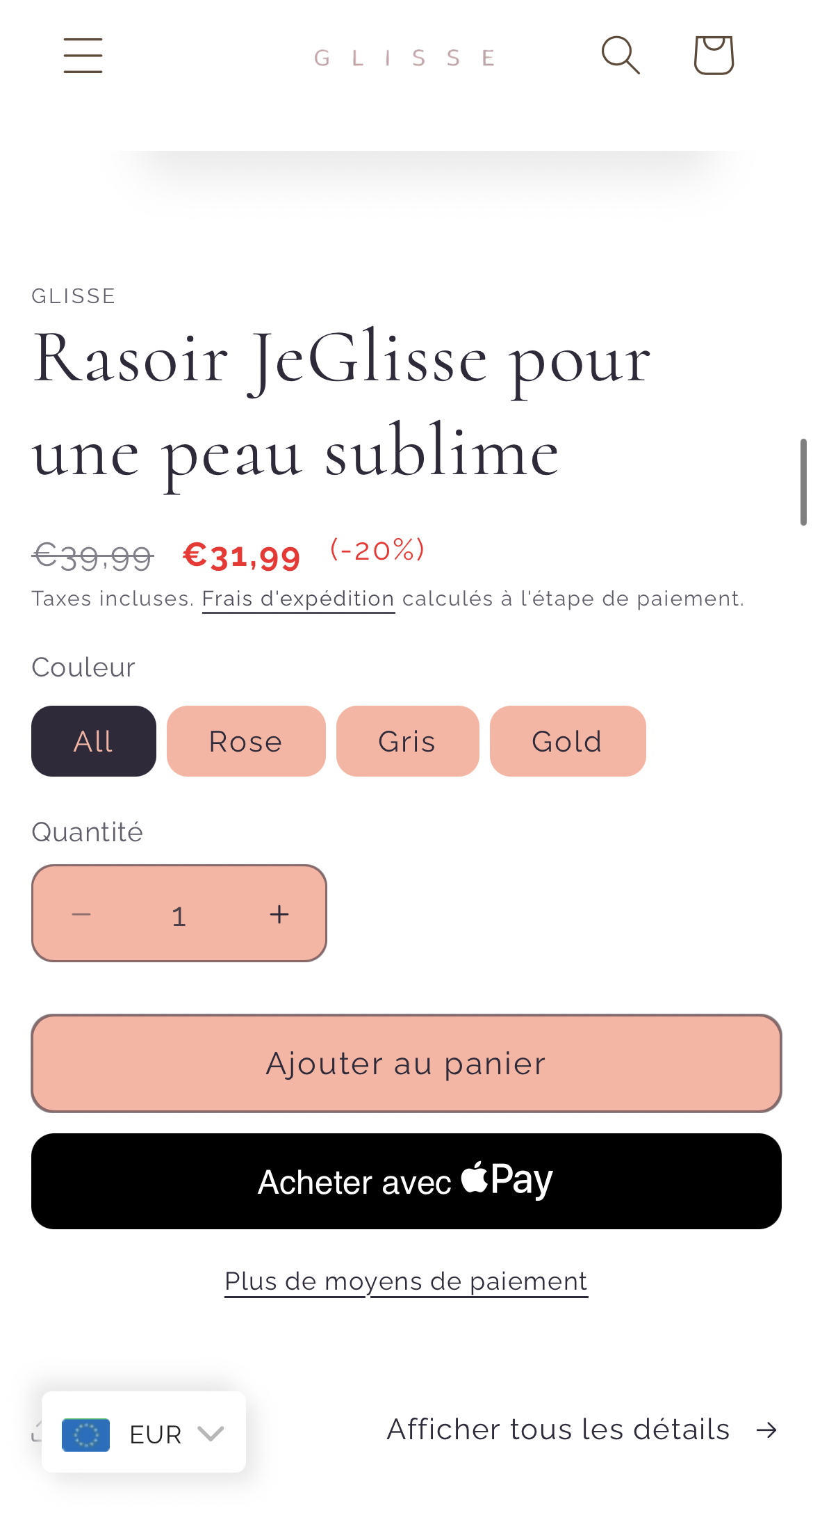This screenshot has height=1515, width=813.
Task: Click the quantity number field
Action: click(179, 915)
